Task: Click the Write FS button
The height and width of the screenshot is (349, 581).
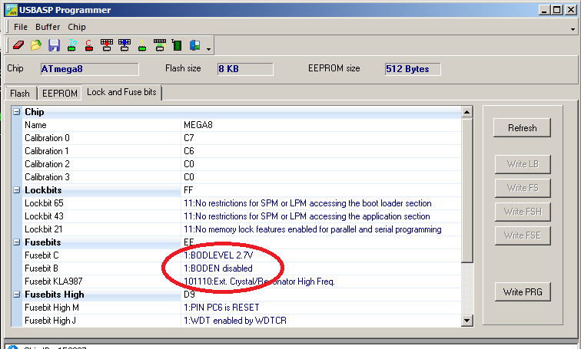Action: pyautogui.click(x=523, y=188)
